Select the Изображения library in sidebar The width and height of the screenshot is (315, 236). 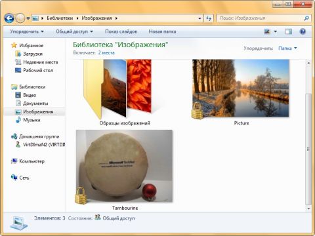click(38, 111)
